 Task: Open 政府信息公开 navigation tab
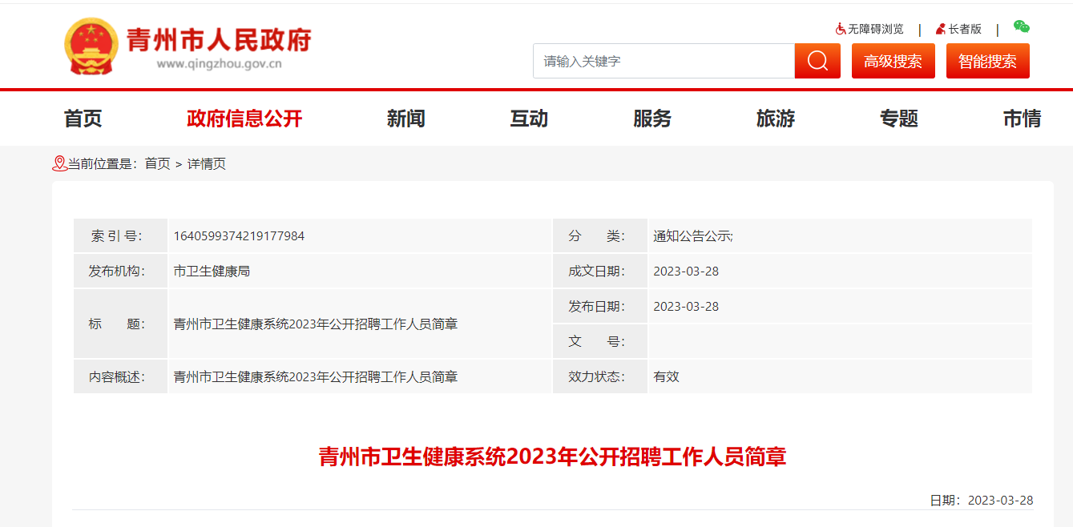(244, 119)
